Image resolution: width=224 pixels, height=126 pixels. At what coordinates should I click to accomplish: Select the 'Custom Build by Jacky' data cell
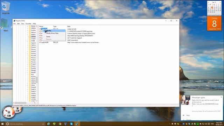coord(81,34)
